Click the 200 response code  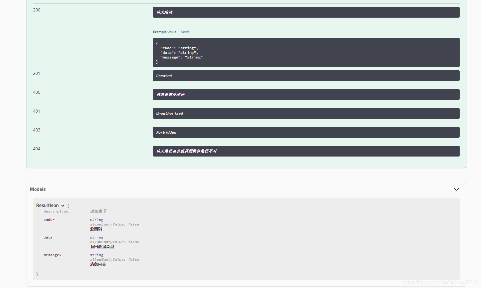[x=37, y=10]
